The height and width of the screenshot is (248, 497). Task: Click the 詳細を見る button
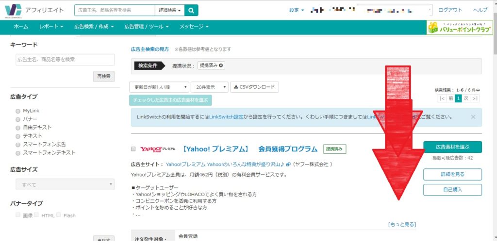click(453, 174)
